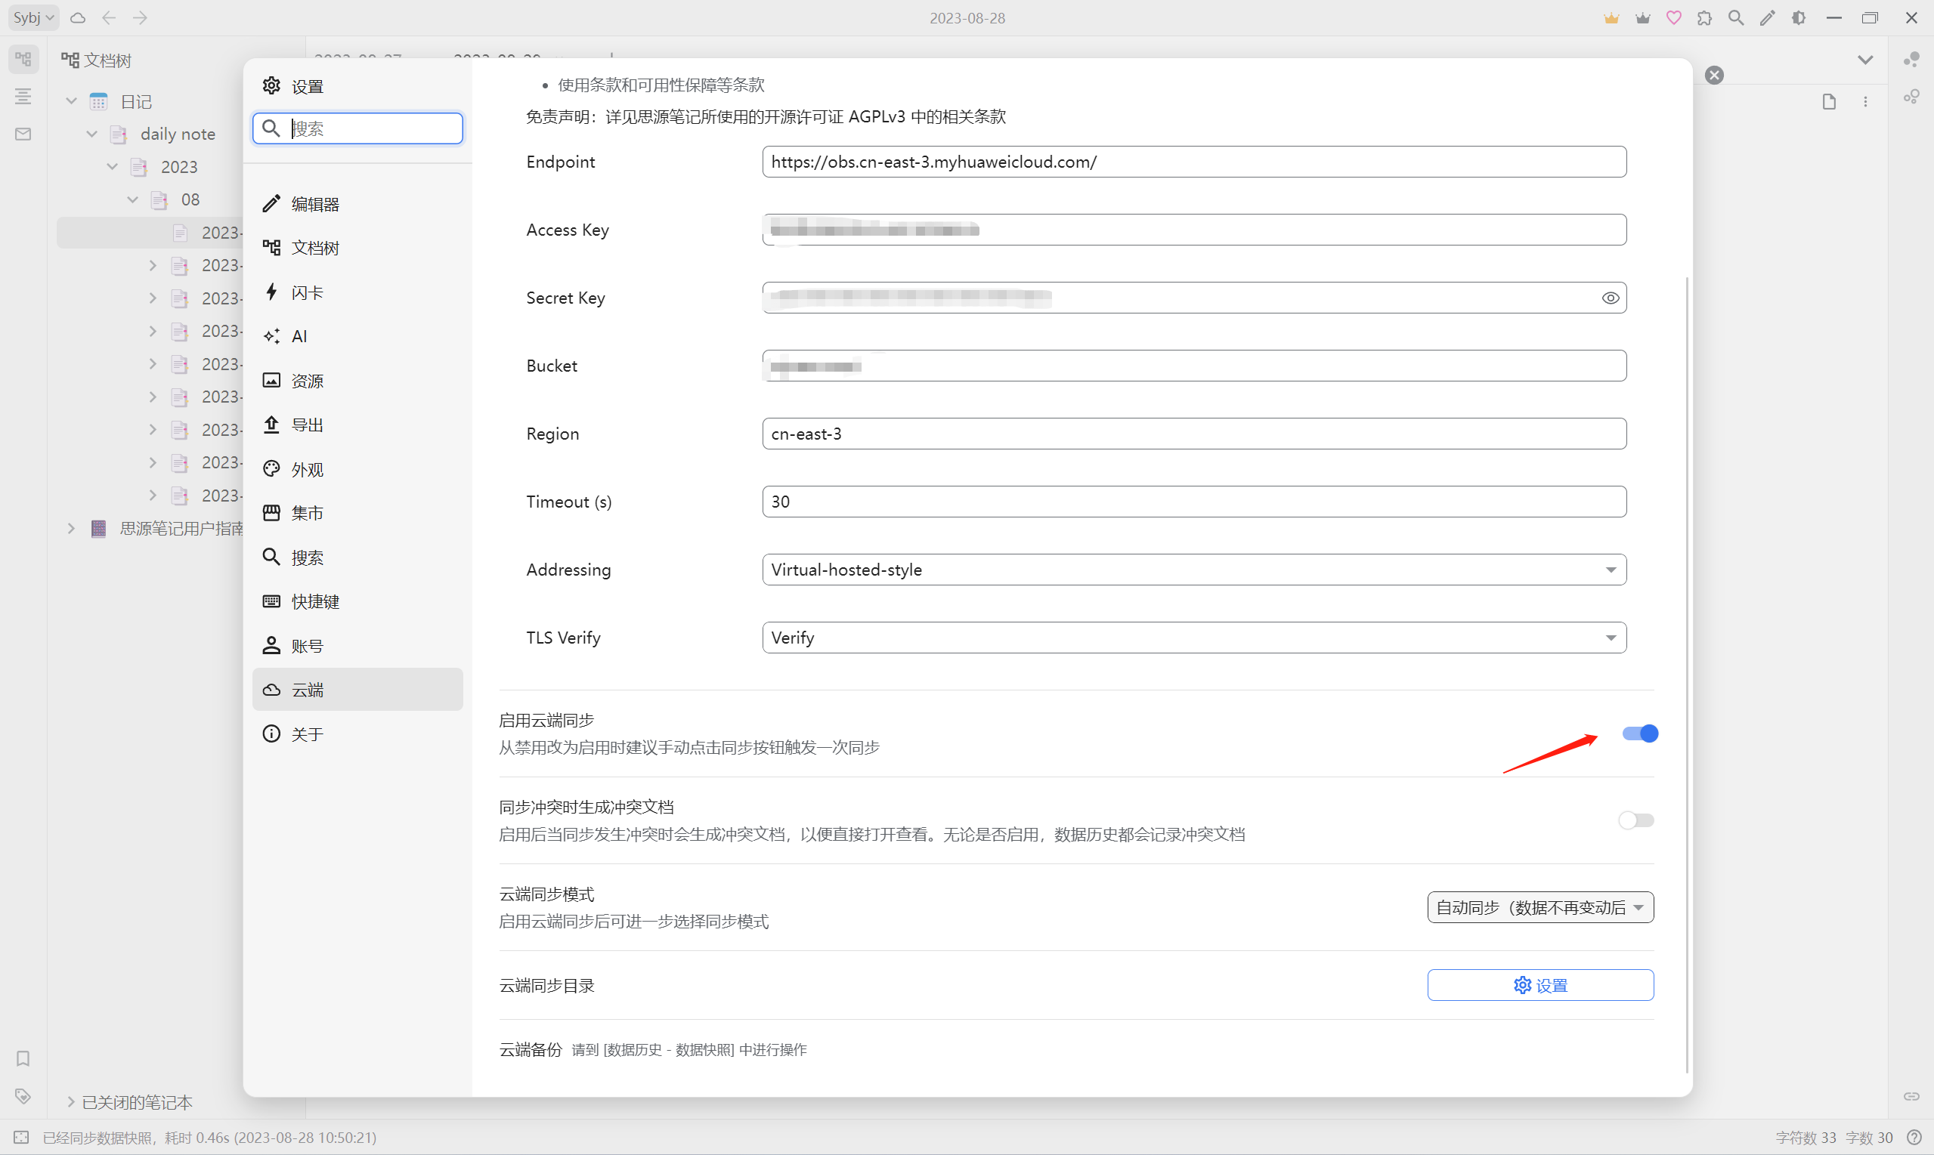Open the plugins puzzle-piece icon in the title bar

[1704, 18]
